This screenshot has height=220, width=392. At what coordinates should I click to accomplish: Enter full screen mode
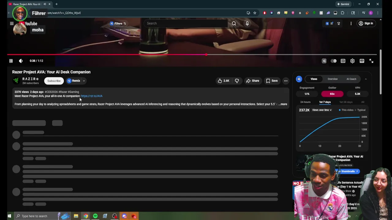[x=371, y=61]
